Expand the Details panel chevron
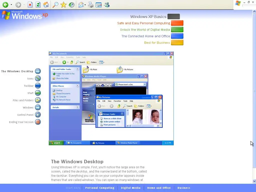Screen dimensions: 256x192 click(77, 107)
